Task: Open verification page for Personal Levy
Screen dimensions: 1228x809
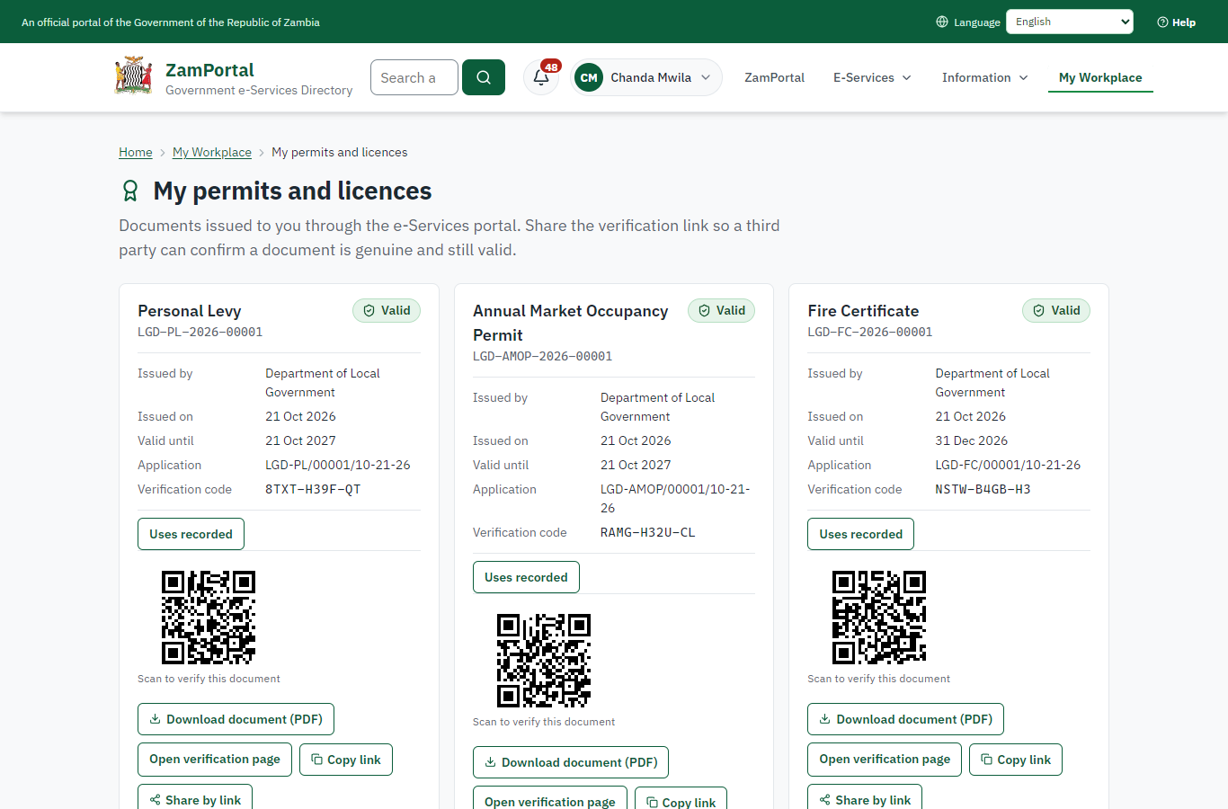Action: coord(215,760)
